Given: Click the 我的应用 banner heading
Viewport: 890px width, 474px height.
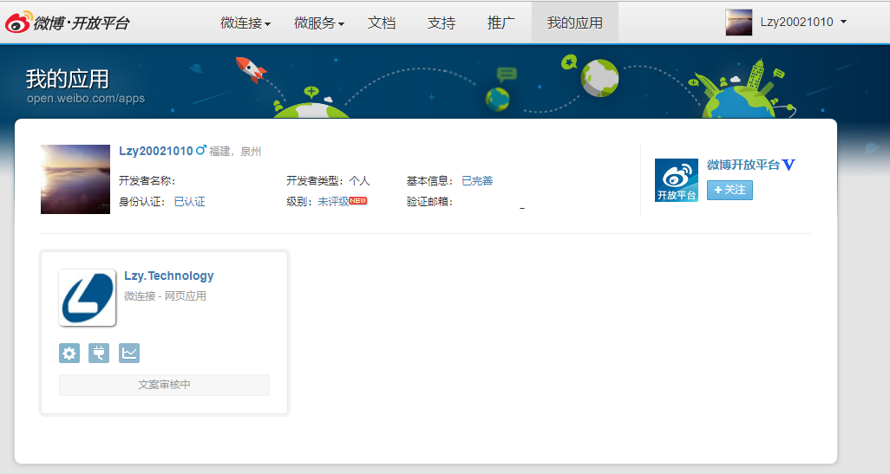Looking at the screenshot, I should tap(67, 79).
